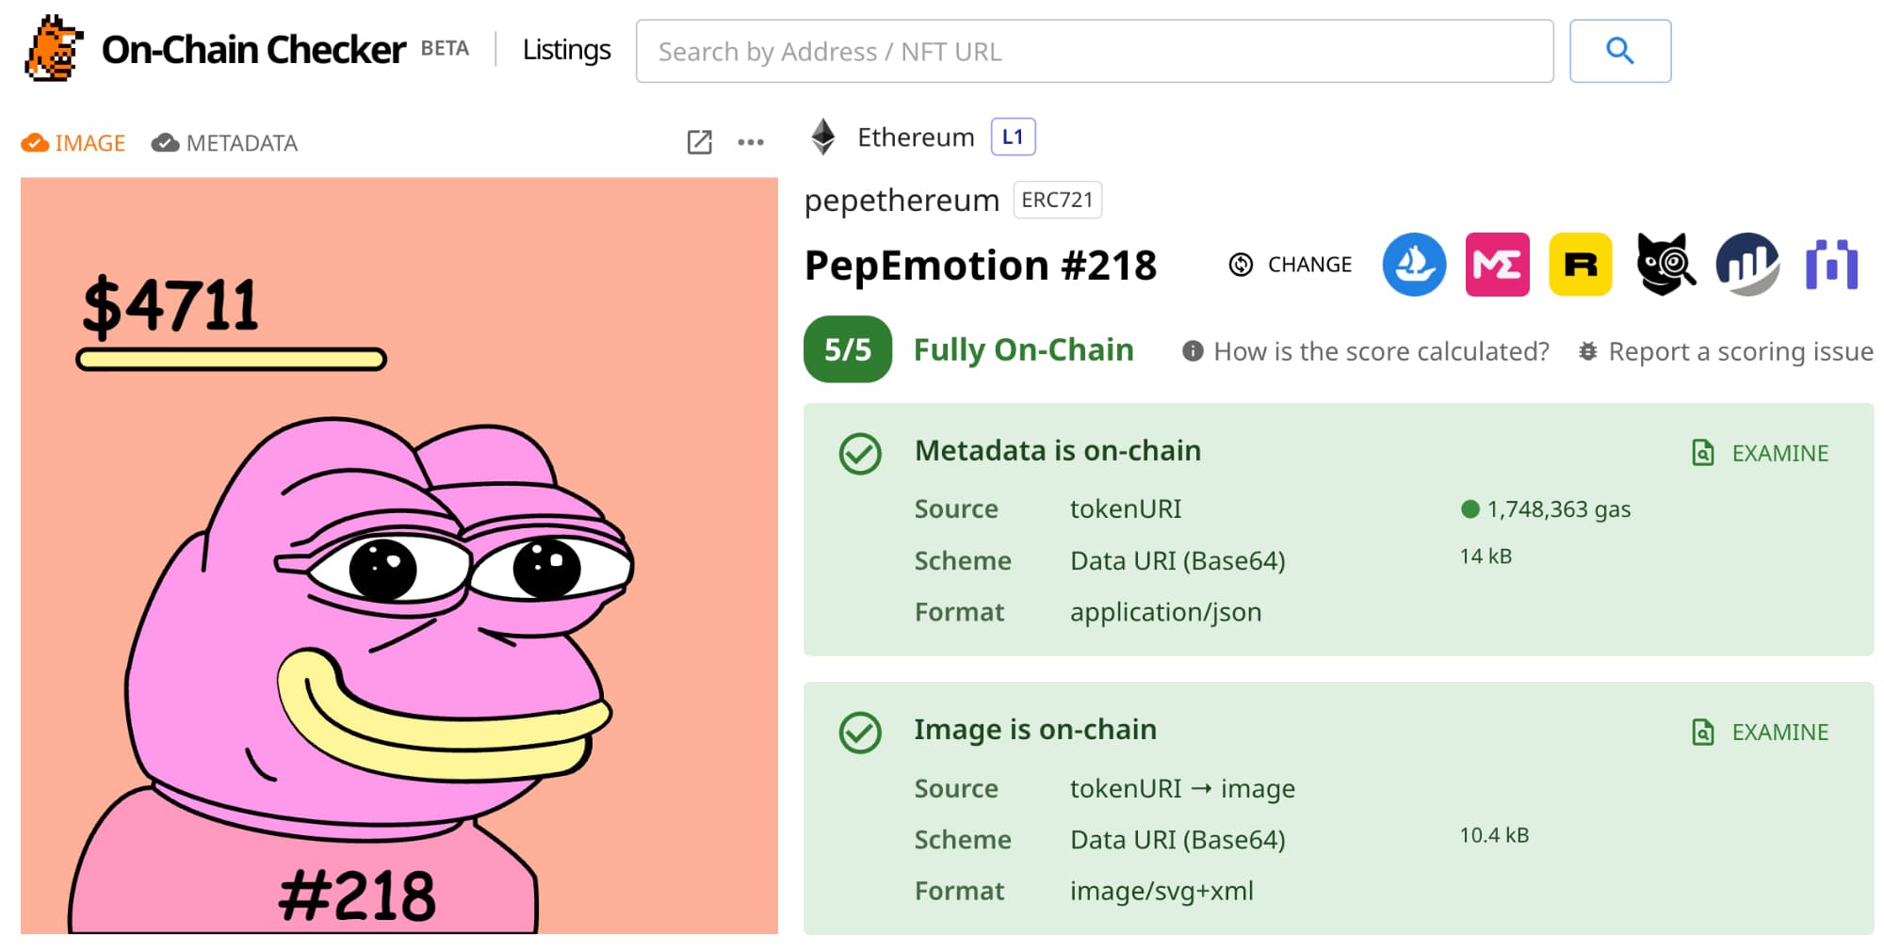
Task: Focus the Search by Address field
Action: click(x=1094, y=51)
